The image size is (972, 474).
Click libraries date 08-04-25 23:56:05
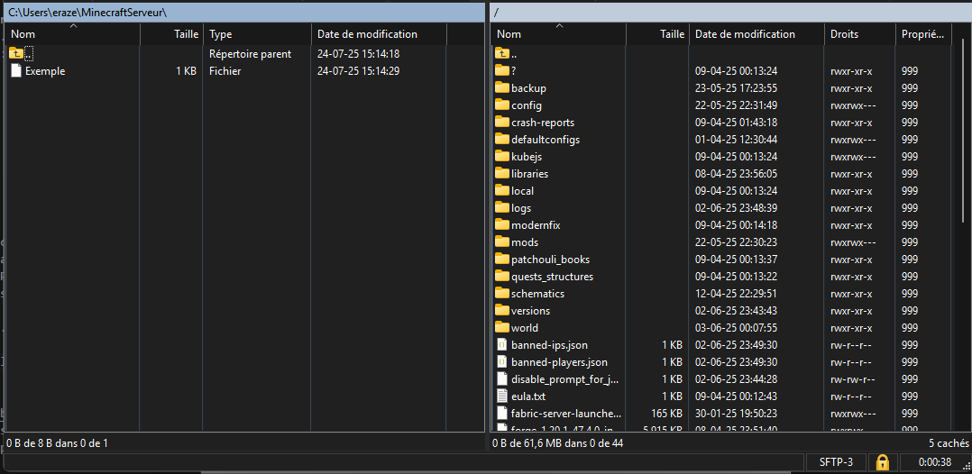(737, 174)
